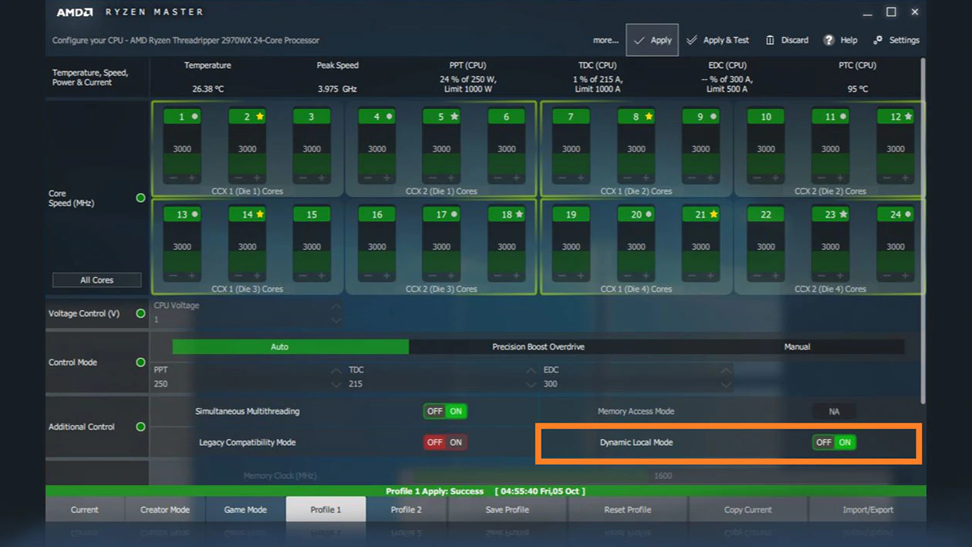Toggle Simultaneous Multithreading switch
Screen dimensions: 972x547
point(445,411)
